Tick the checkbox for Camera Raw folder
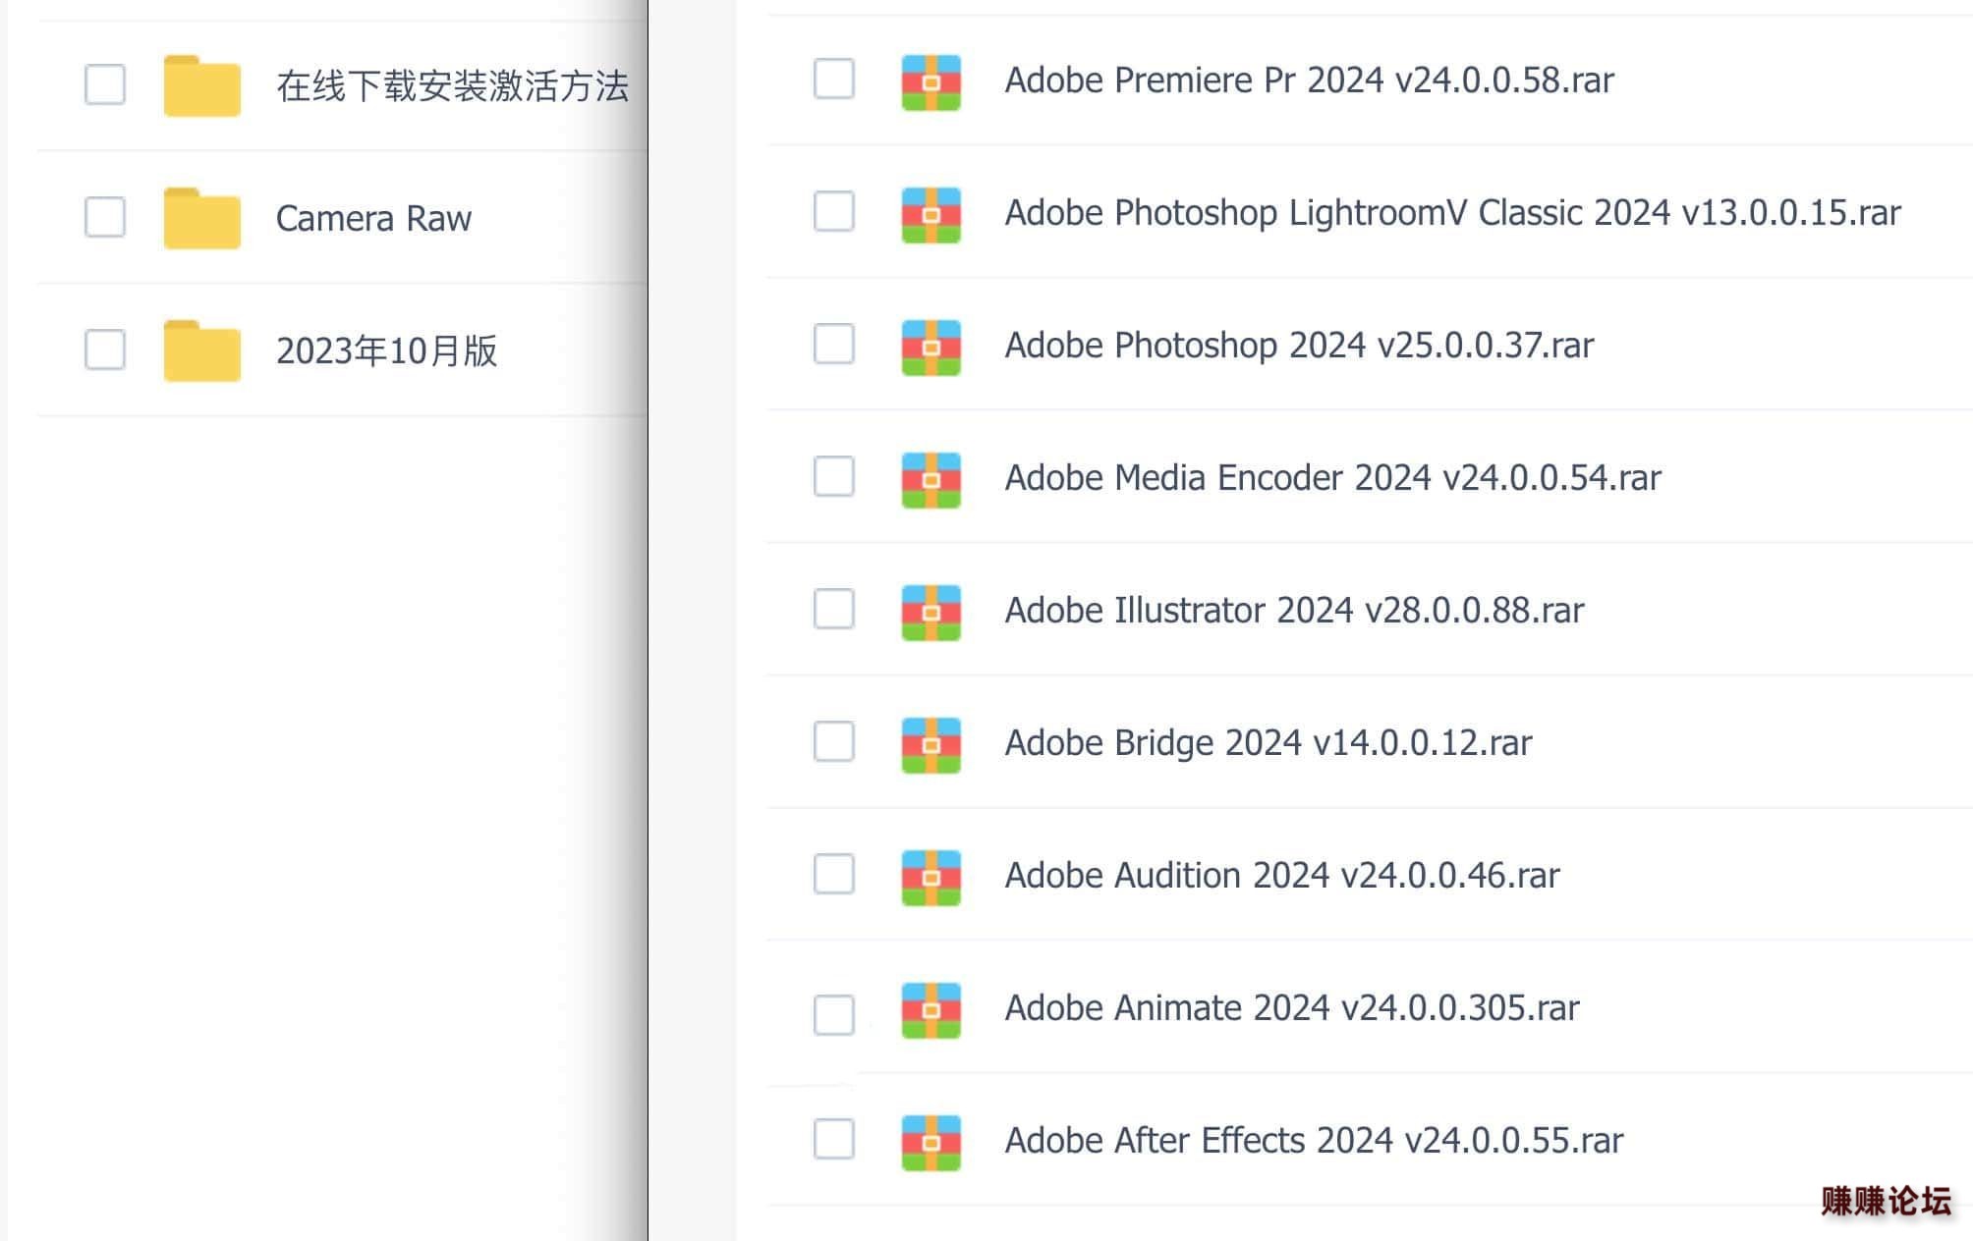 tap(105, 217)
